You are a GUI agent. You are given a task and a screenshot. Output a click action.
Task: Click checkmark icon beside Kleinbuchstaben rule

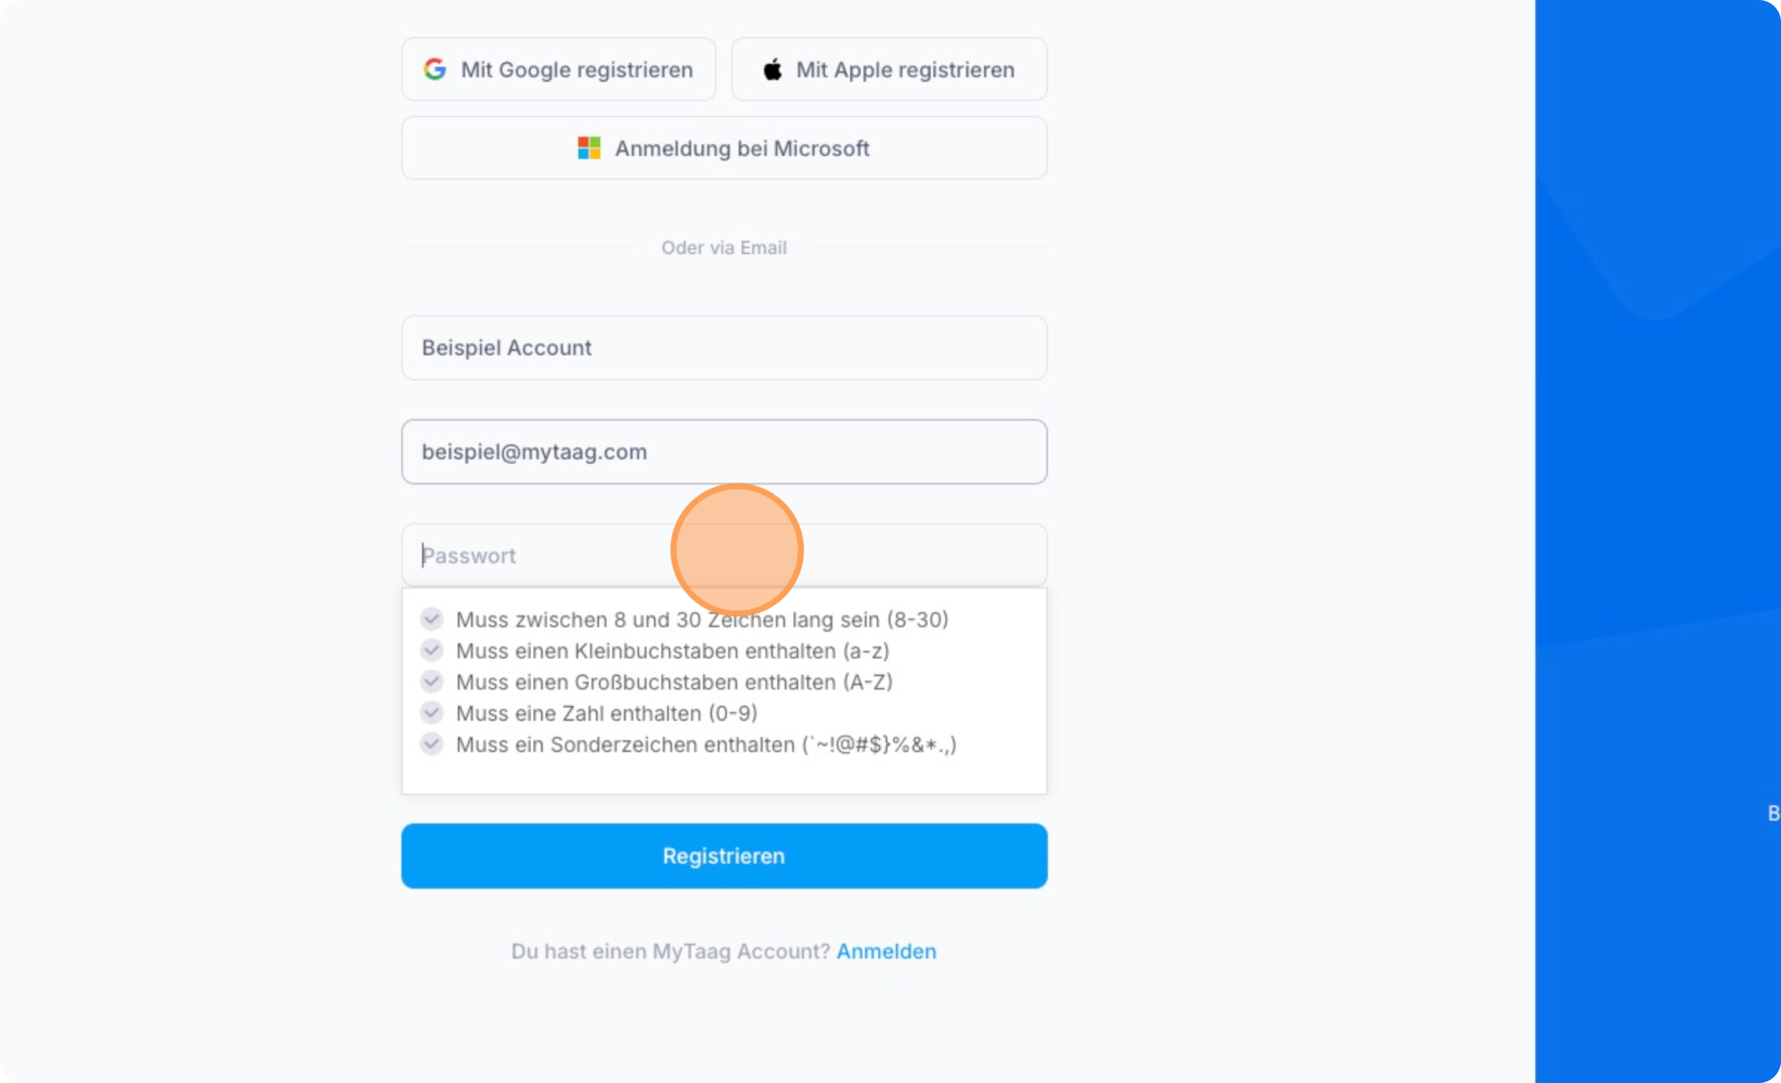pos(431,650)
